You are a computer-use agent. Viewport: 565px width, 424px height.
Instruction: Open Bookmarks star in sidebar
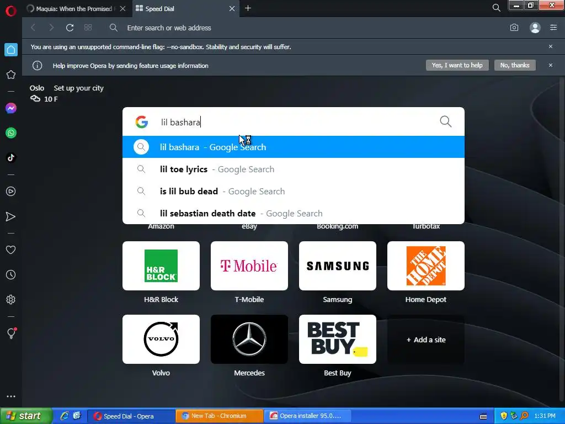coord(11,75)
